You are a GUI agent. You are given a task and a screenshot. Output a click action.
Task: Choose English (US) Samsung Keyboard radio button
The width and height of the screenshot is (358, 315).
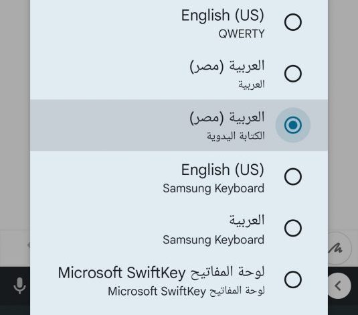pyautogui.click(x=293, y=177)
